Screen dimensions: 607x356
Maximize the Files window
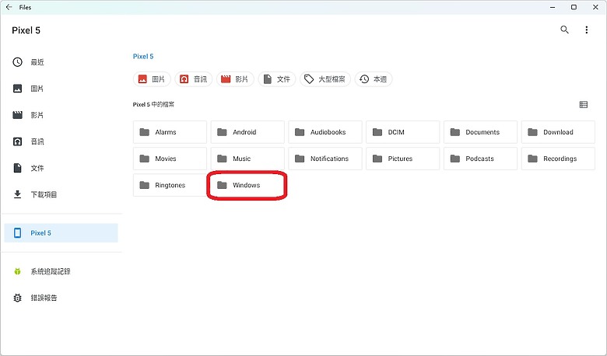coord(574,7)
